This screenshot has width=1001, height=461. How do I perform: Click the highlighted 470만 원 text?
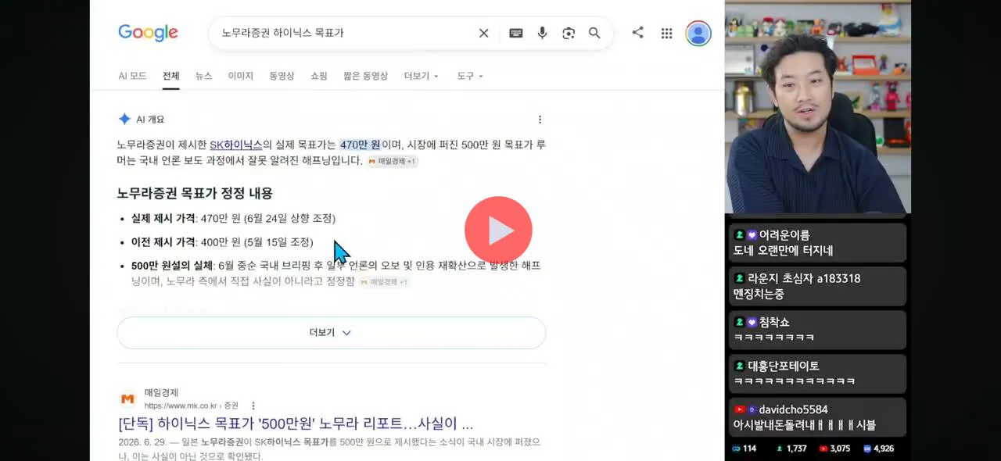click(x=360, y=145)
